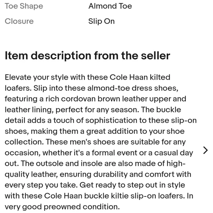Click the line 'featuring a rich cordovan brown'
The height and width of the screenshot is (213, 213).
click(95, 99)
